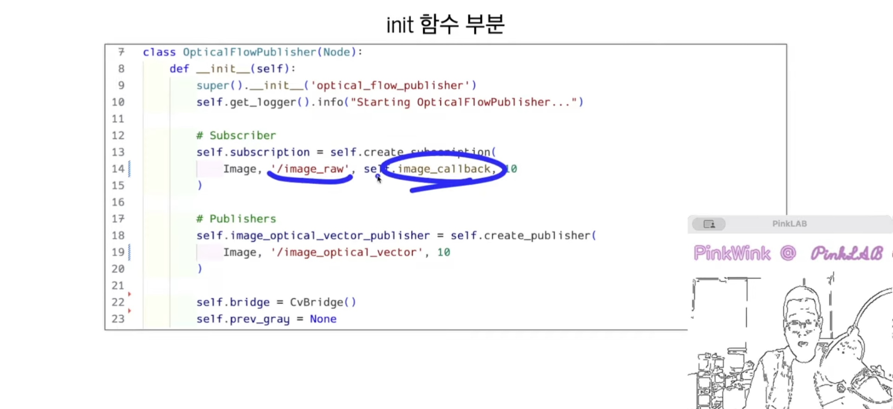Click the CvBridge() call on line 22
893x409 pixels.
[x=323, y=302]
